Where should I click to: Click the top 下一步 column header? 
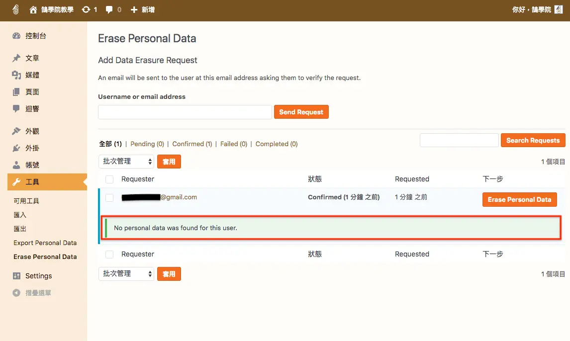point(493,179)
